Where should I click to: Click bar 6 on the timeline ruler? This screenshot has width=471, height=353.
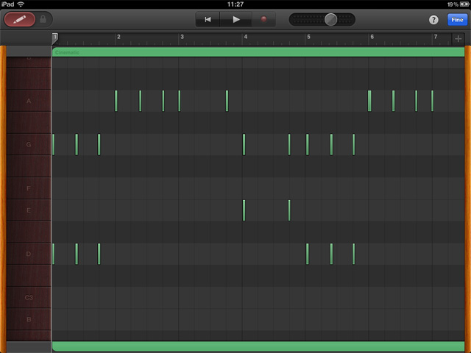click(x=372, y=37)
